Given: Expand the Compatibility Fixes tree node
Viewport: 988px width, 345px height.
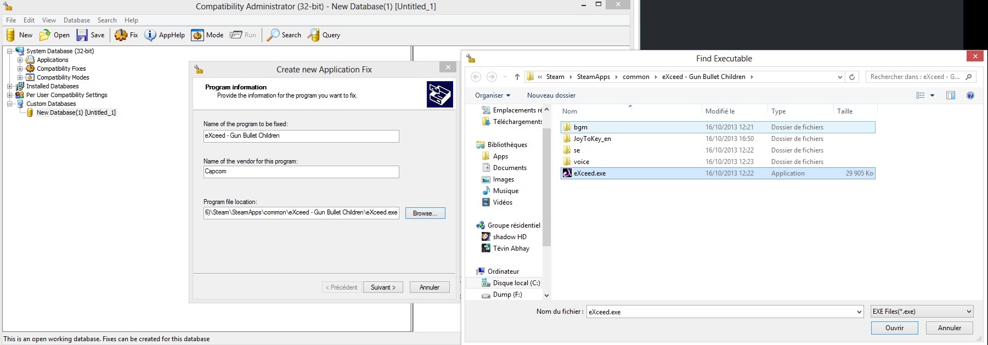Looking at the screenshot, I should point(20,69).
